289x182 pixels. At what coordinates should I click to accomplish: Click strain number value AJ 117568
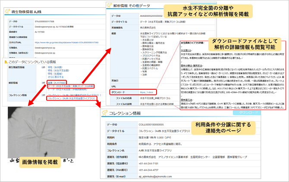tap(40, 32)
